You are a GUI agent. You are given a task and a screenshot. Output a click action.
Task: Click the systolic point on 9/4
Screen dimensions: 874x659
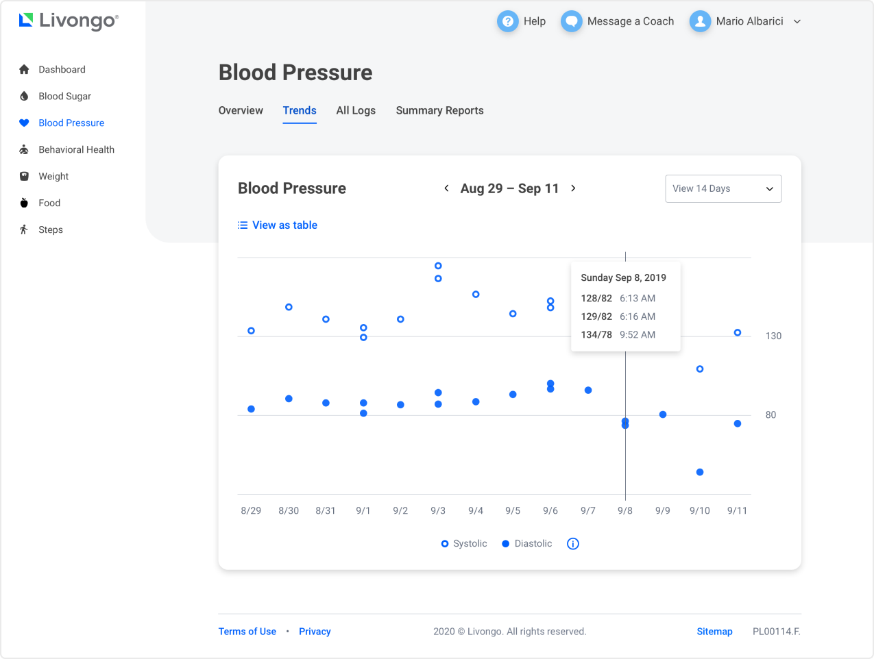[476, 295]
